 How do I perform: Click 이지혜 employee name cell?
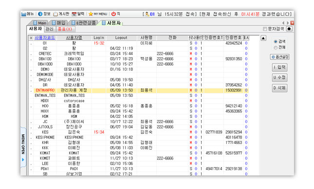pos(147,43)
